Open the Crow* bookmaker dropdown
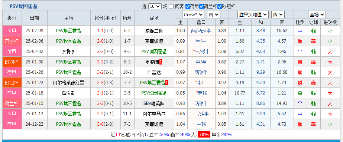The image size is (343, 142). [x=193, y=14]
